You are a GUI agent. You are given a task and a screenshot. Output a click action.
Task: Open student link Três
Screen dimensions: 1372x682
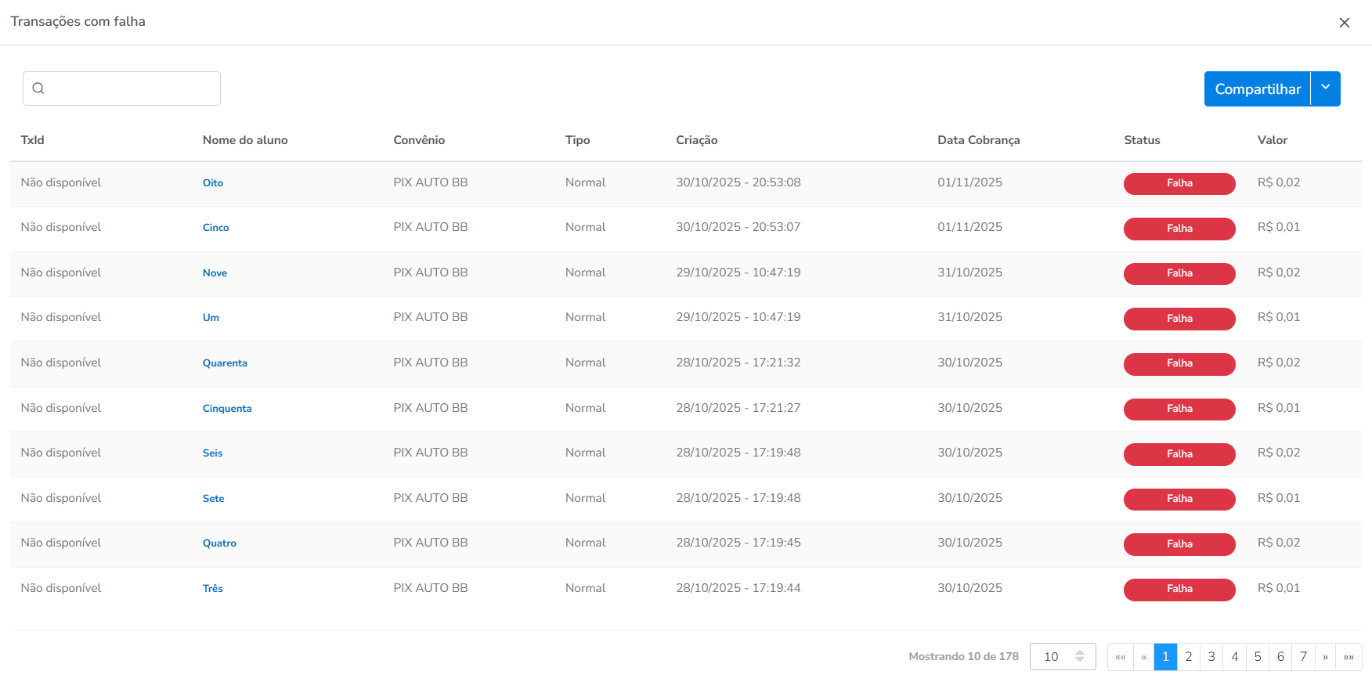213,589
